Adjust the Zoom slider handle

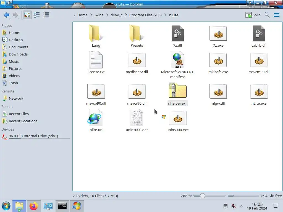[203, 196]
